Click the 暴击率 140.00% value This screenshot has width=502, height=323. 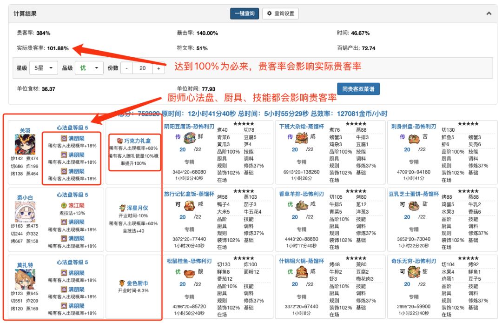[x=207, y=33]
